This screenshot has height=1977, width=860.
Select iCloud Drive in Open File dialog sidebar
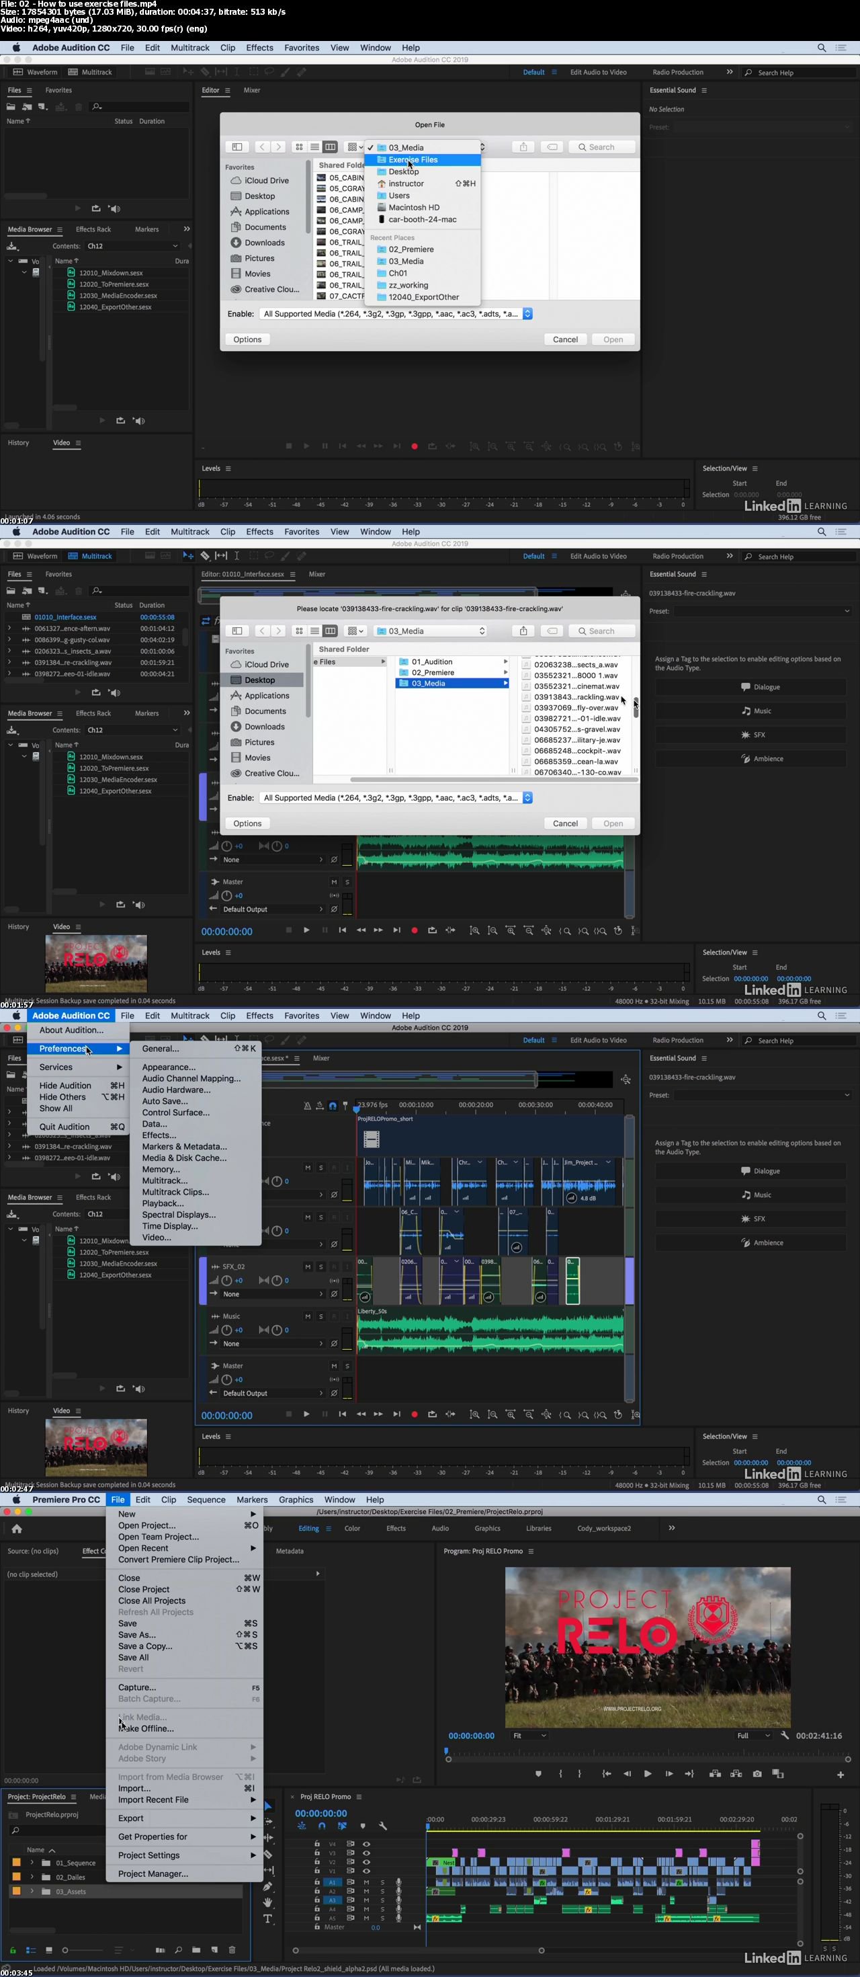coord(265,180)
